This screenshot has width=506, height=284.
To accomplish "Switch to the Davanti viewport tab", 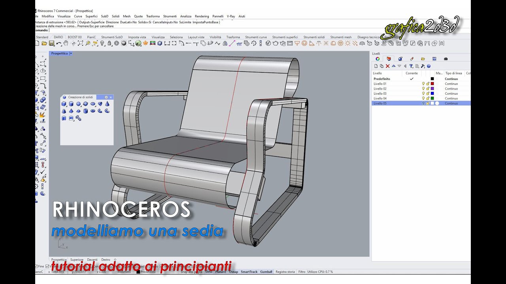I will point(92,260).
